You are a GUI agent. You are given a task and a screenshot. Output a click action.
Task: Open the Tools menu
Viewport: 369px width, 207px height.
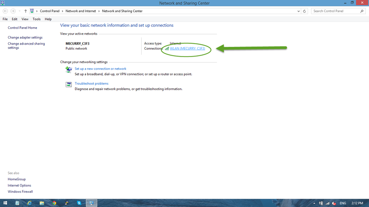click(36, 19)
